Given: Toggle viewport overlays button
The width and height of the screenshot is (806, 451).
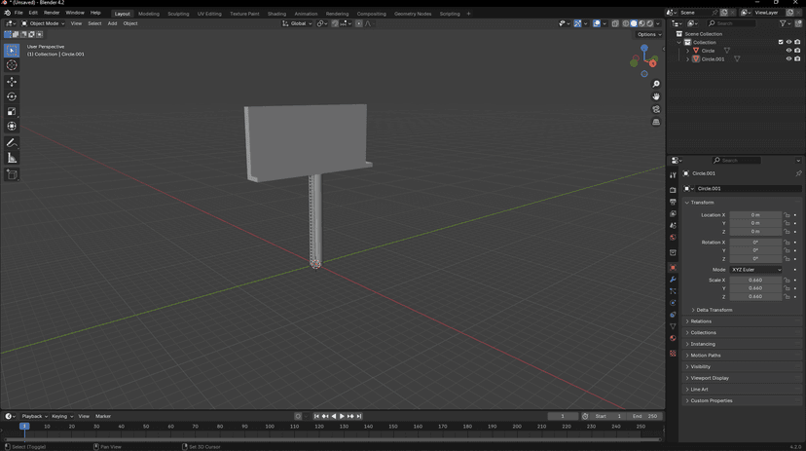Looking at the screenshot, I should [597, 23].
